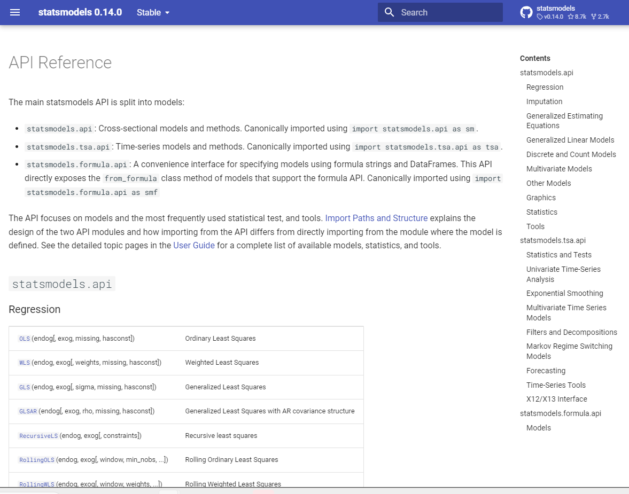This screenshot has width=629, height=494.
Task: Follow the Import Paths and Structure link
Action: [376, 218]
